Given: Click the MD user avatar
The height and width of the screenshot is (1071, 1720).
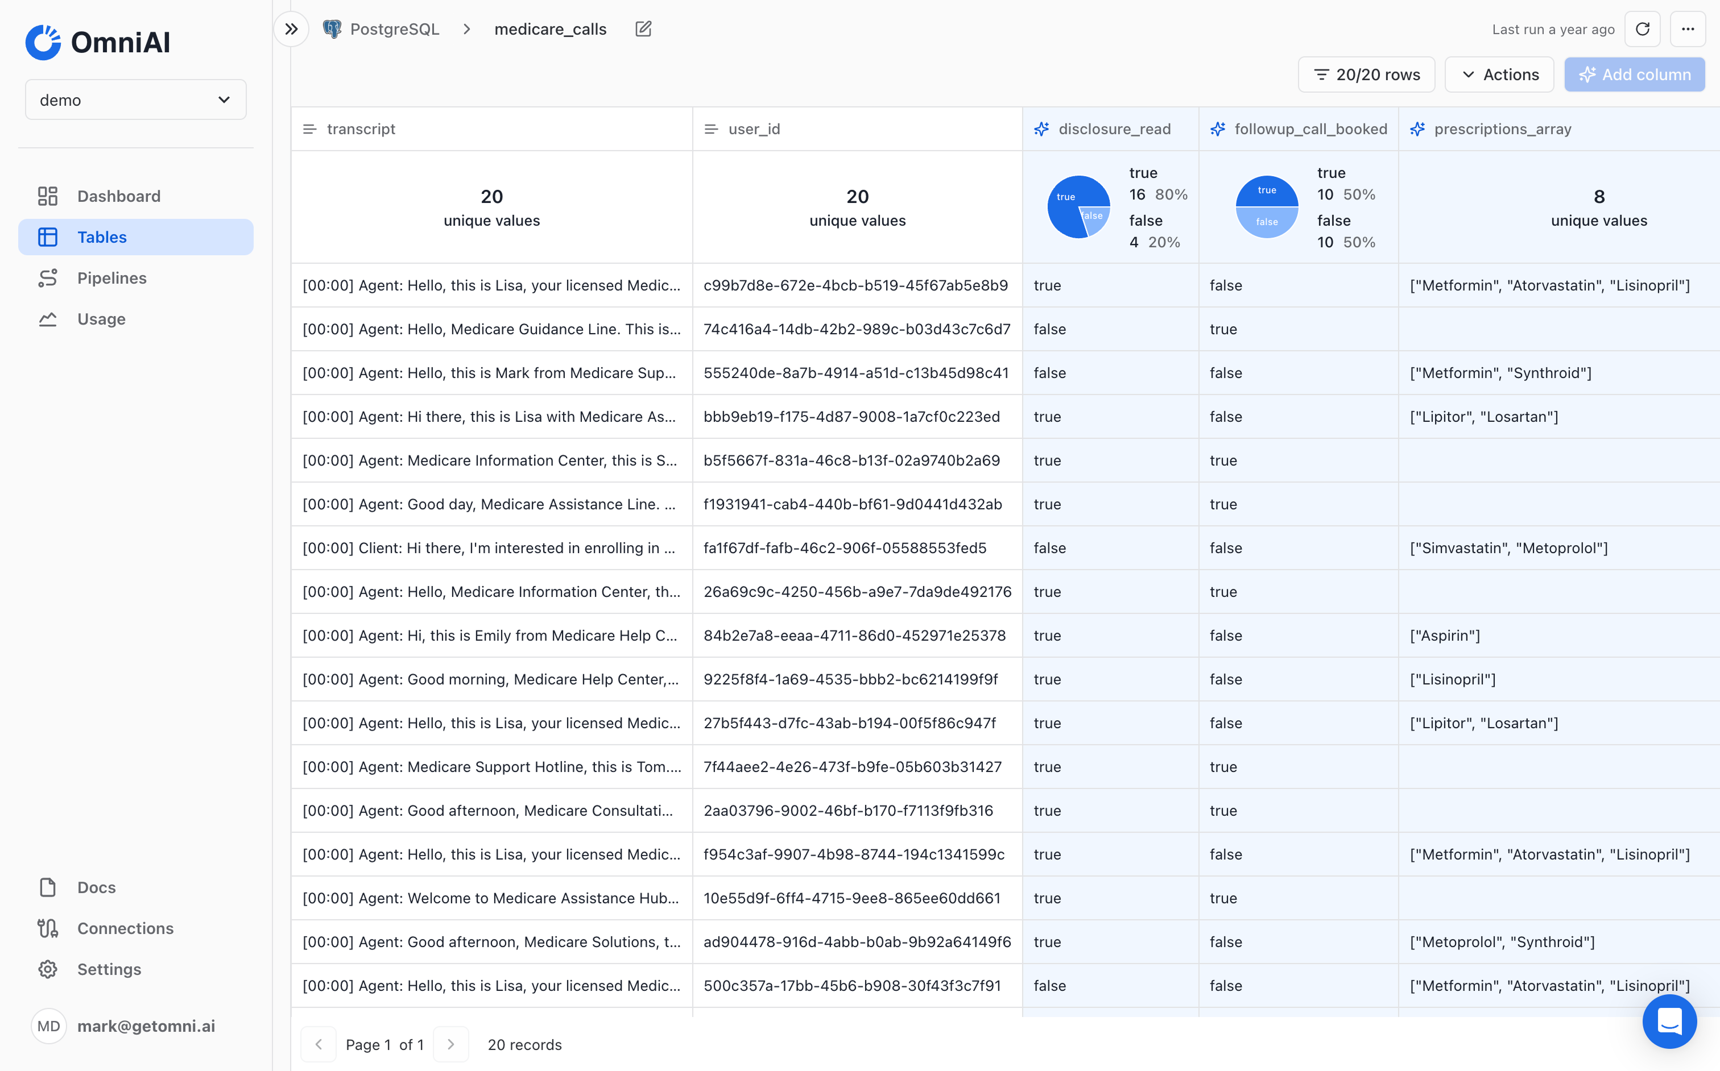Looking at the screenshot, I should tap(48, 1026).
